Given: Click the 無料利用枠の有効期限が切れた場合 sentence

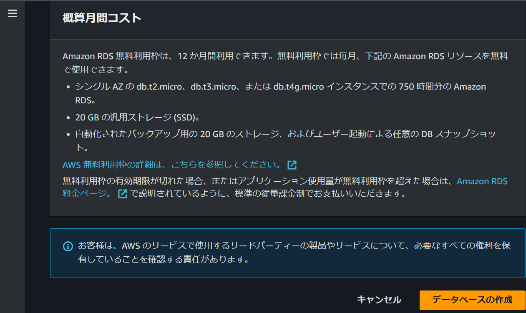Looking at the screenshot, I should coord(285,188).
